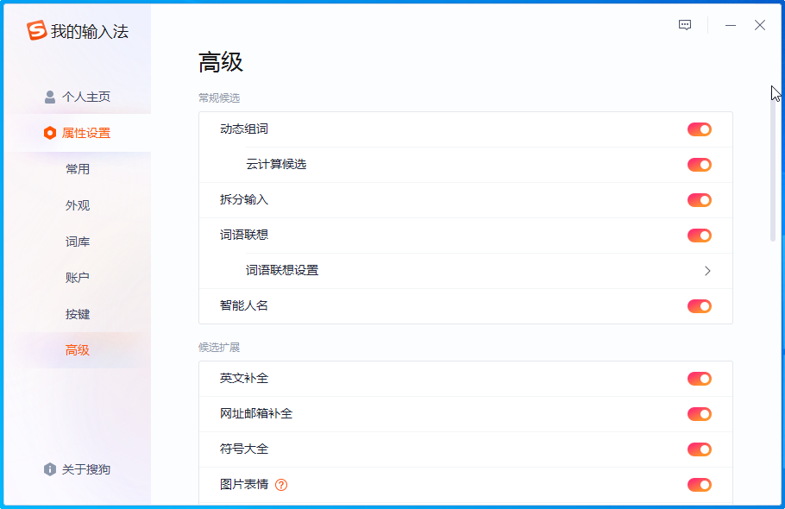Click the 个人主页 person icon

tap(49, 97)
